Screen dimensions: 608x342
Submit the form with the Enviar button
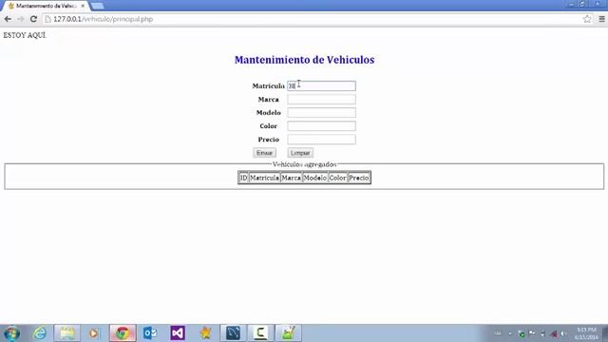[264, 153]
